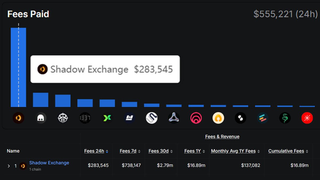Click the Shadow Exchange orange ring icon under the chart

coord(18,118)
